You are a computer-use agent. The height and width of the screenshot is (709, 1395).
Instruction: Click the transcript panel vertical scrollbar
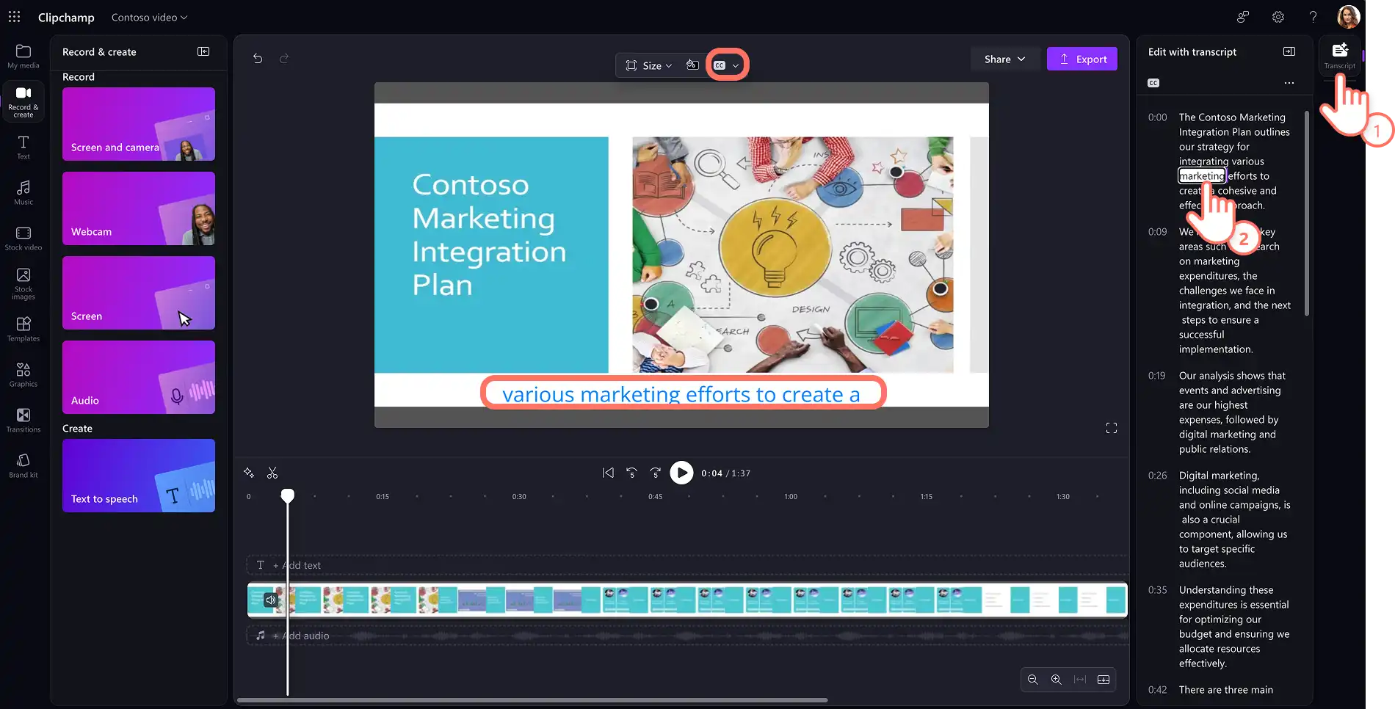pos(1307,213)
